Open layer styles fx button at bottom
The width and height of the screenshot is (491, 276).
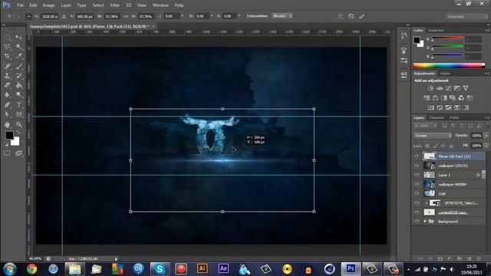(x=430, y=259)
